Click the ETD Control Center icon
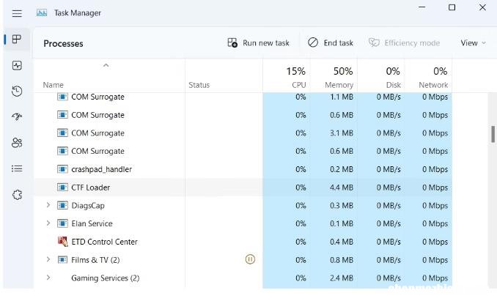The height and width of the screenshot is (301, 497). (x=62, y=242)
